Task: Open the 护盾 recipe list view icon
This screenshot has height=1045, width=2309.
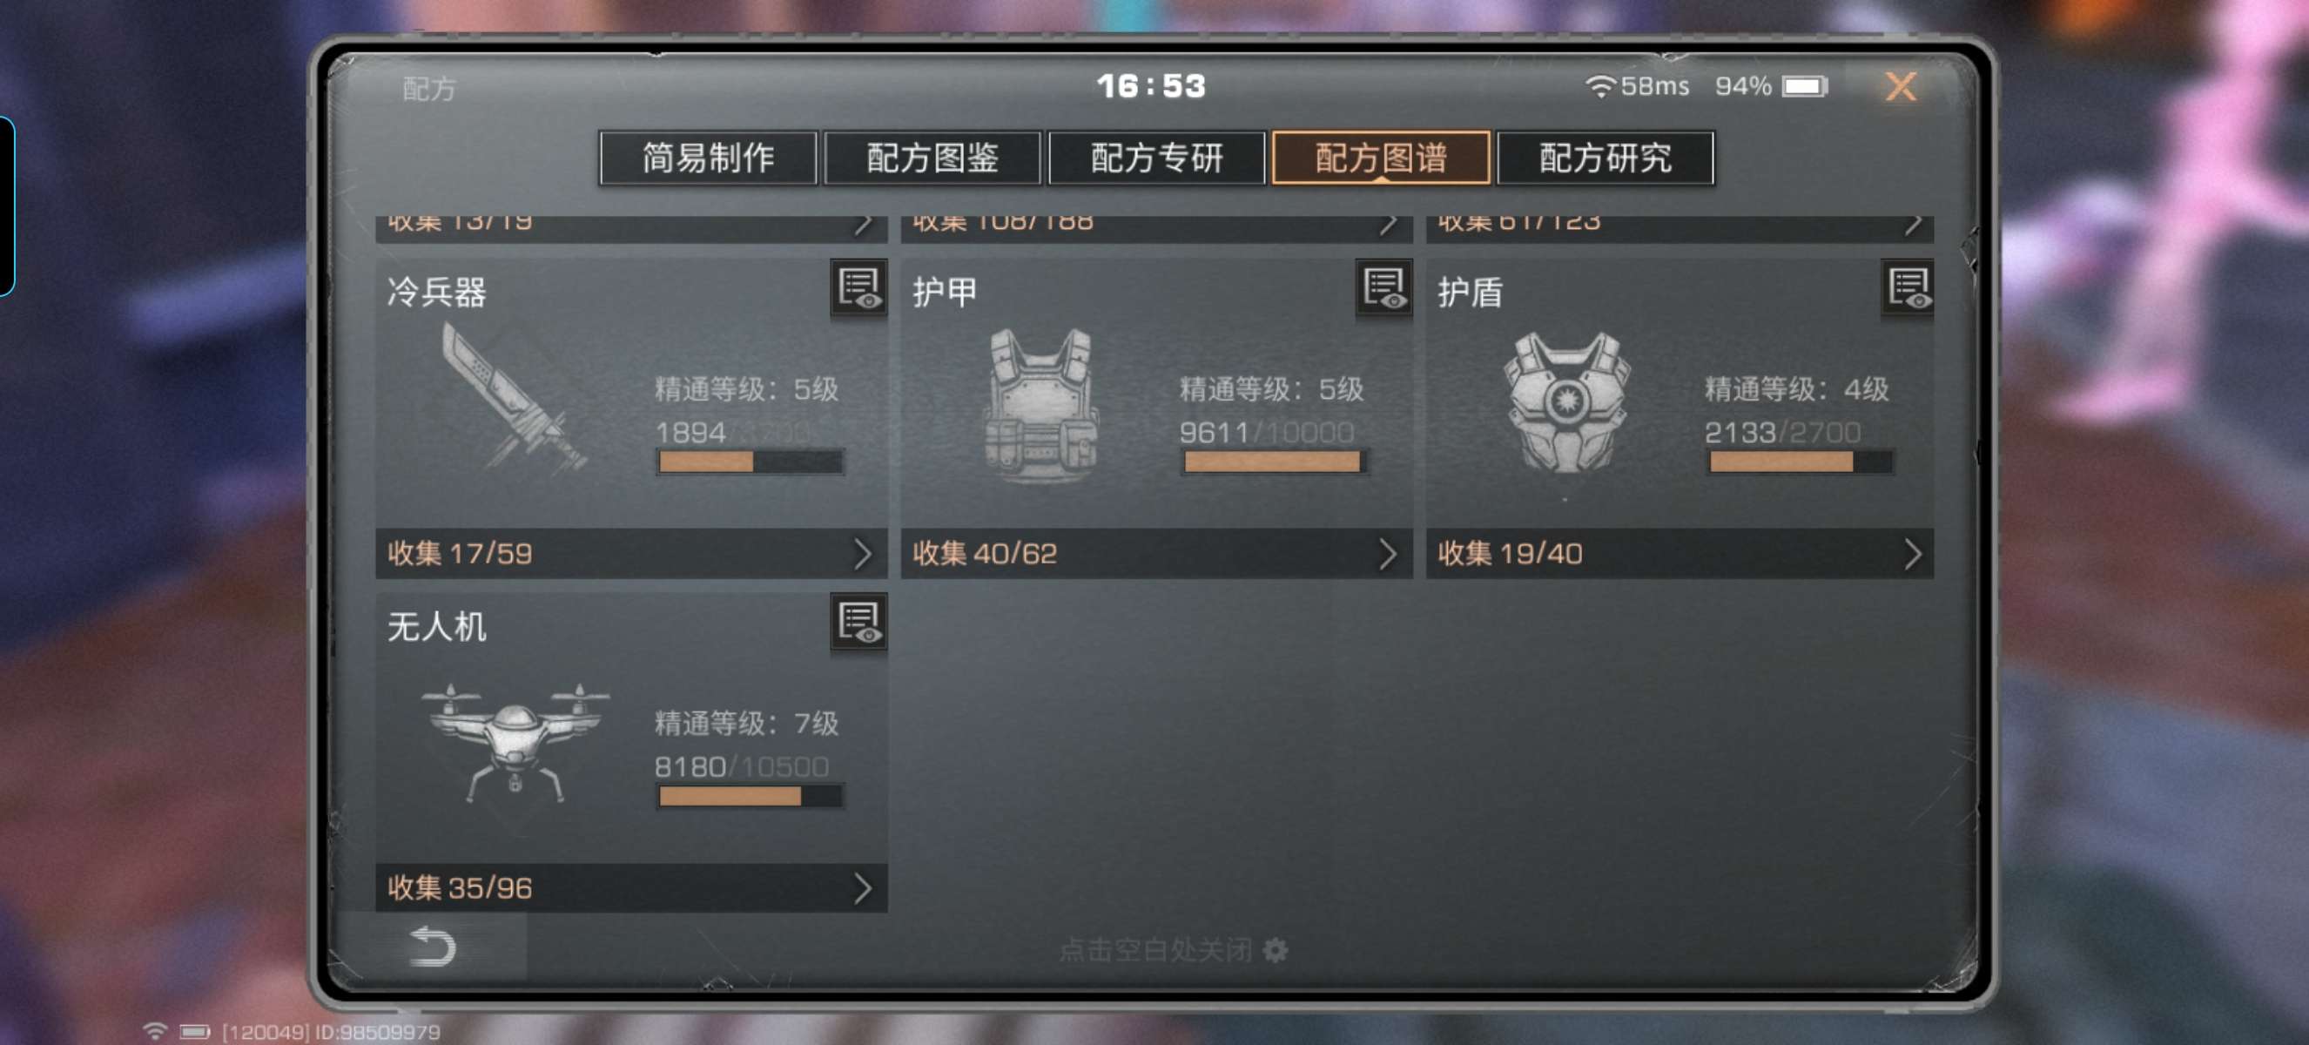Action: (x=1908, y=287)
